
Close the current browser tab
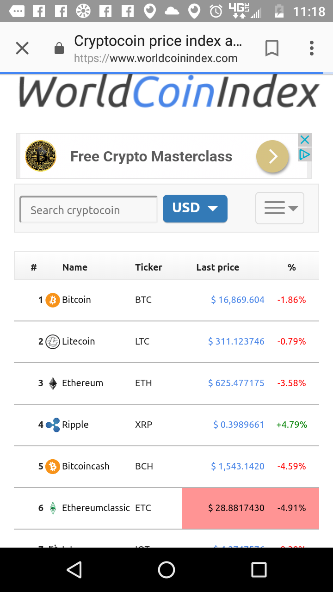click(x=22, y=48)
